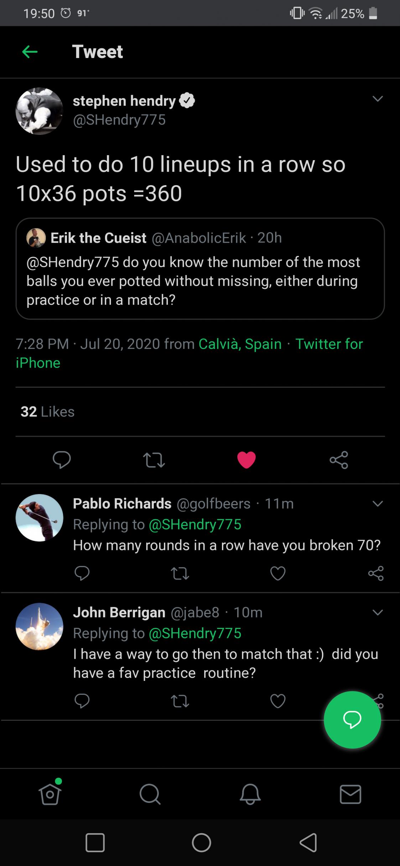Image resolution: width=400 pixels, height=866 pixels.
Task: Like John Berrigan's reply
Action: pos(278,701)
